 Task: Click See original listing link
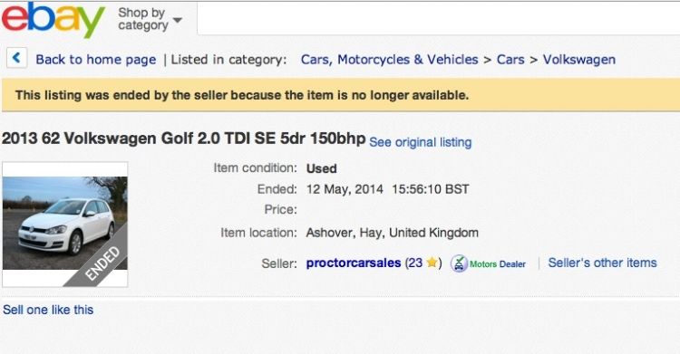pyautogui.click(x=420, y=142)
